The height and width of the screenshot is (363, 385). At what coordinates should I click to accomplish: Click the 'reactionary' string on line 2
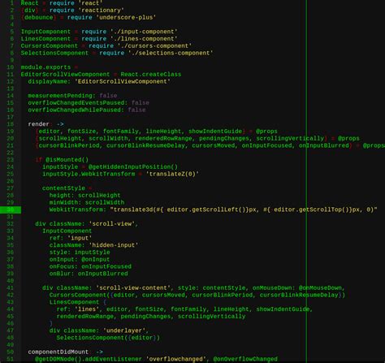(x=101, y=11)
